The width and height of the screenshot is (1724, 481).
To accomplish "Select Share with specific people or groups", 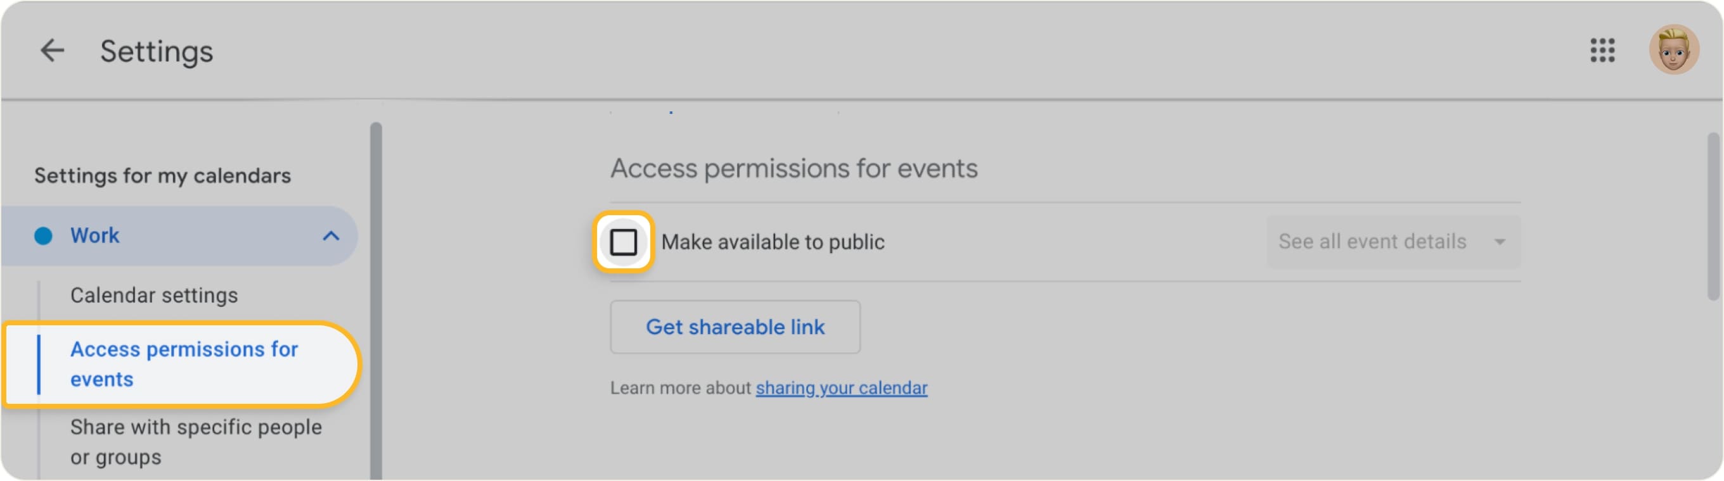I will click(195, 441).
